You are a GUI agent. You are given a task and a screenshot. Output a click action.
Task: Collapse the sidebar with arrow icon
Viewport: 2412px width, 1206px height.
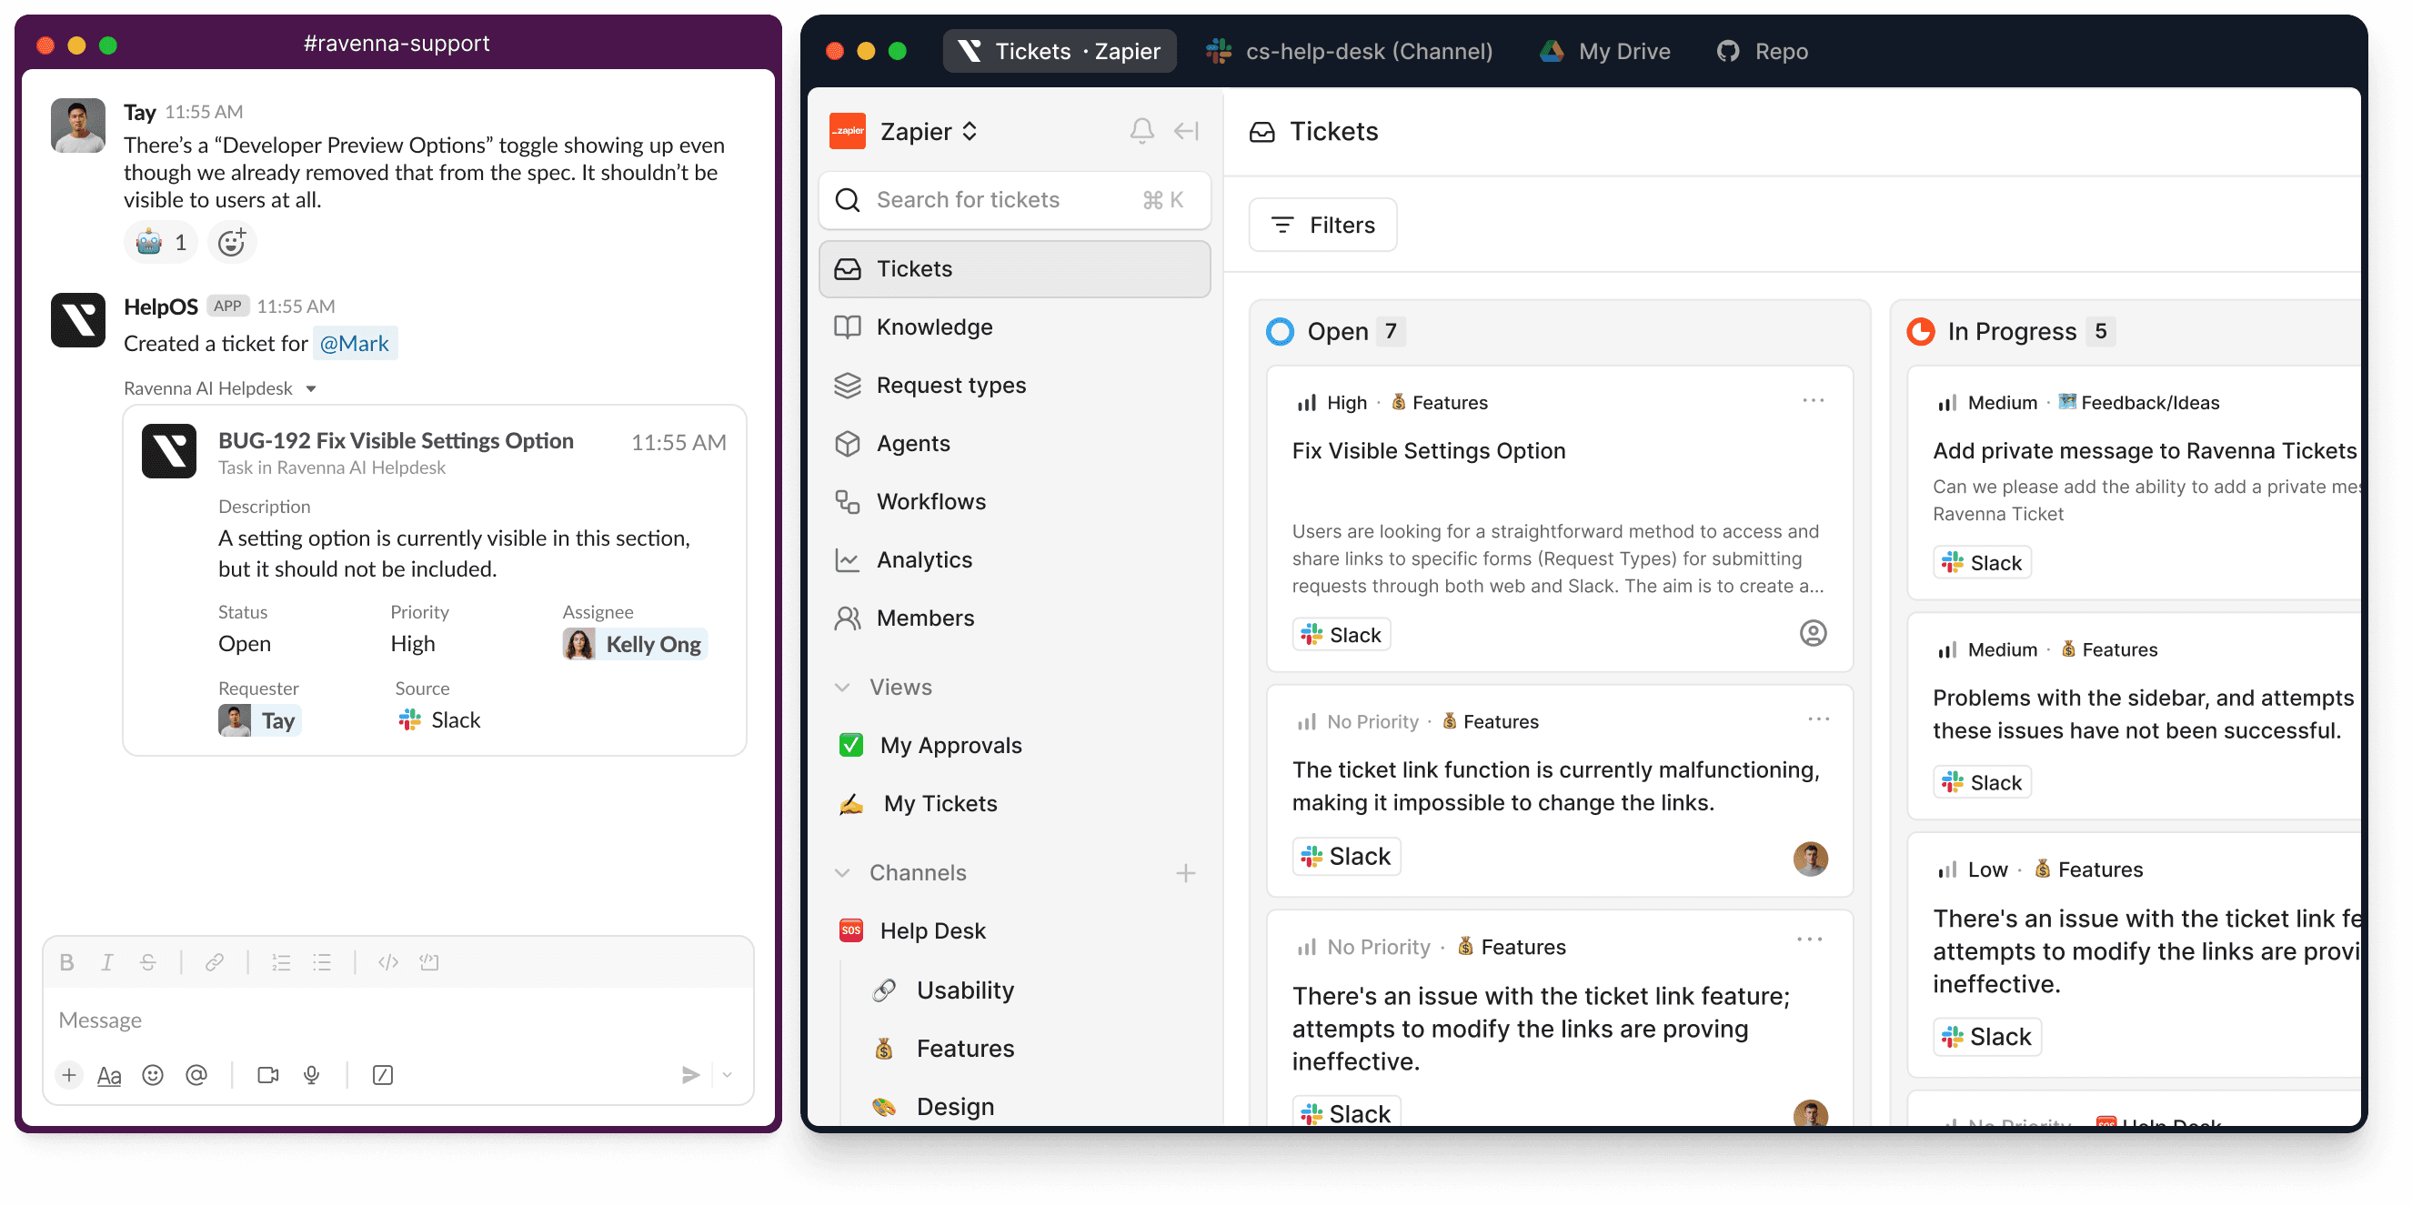(1186, 131)
